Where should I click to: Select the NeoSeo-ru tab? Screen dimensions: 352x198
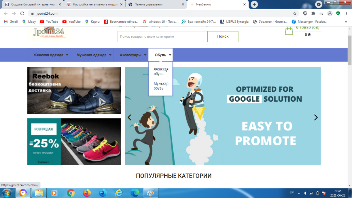[217, 4]
